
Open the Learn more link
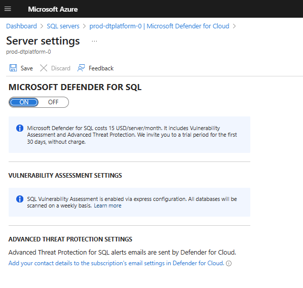click(107, 205)
